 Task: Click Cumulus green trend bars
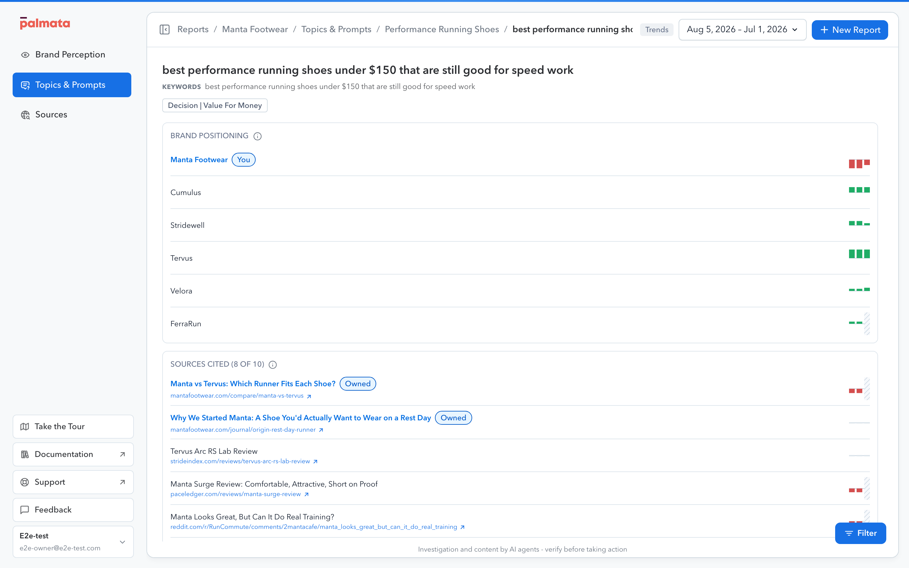pos(859,190)
